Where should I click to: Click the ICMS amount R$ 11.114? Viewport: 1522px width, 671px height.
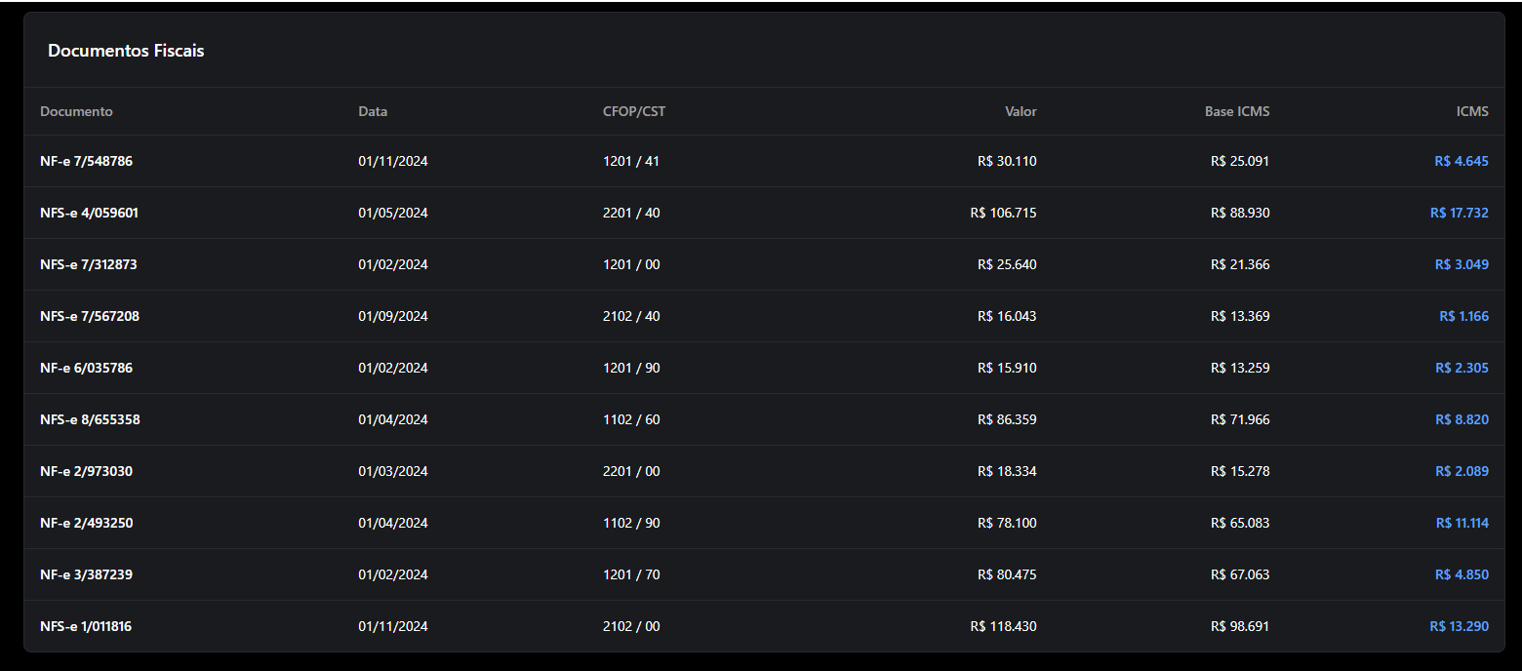1462,523
